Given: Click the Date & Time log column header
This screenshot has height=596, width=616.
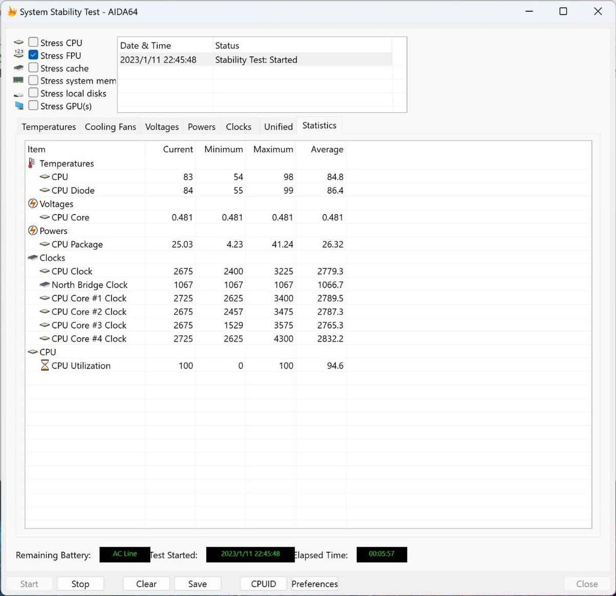Looking at the screenshot, I should pyautogui.click(x=165, y=45).
